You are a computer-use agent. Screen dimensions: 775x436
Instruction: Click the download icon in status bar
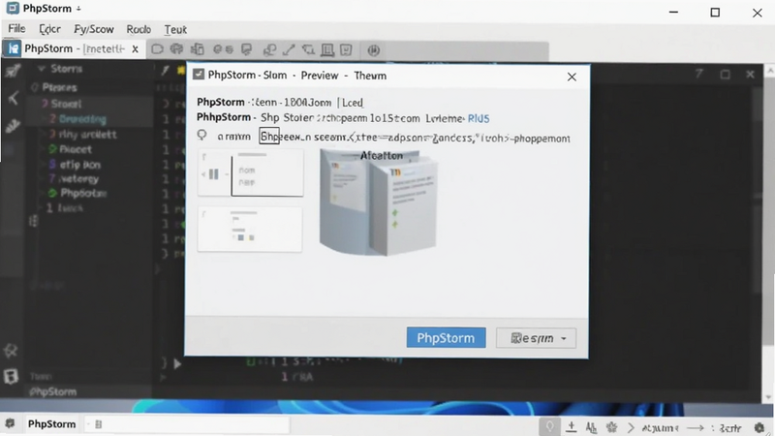572,426
